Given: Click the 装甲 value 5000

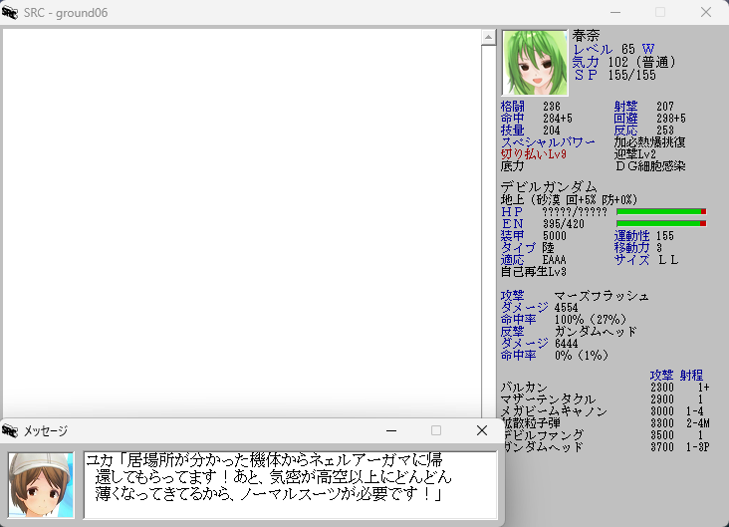Looking at the screenshot, I should tap(555, 236).
